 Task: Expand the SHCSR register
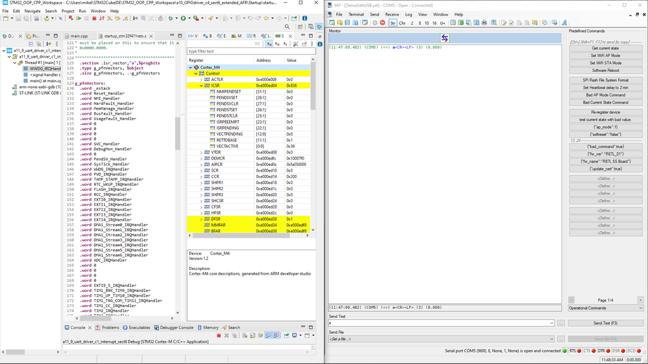click(x=201, y=201)
